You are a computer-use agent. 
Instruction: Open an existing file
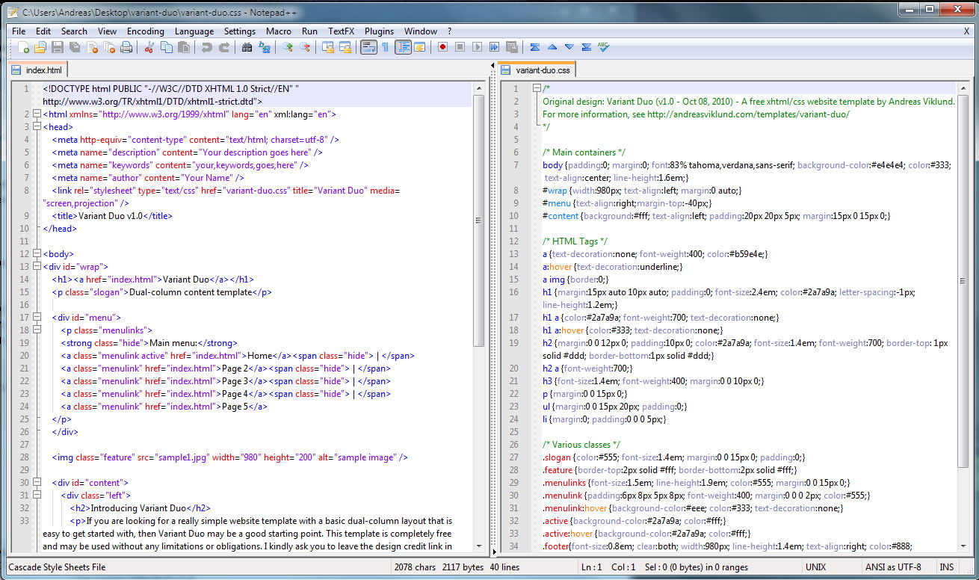click(40, 46)
